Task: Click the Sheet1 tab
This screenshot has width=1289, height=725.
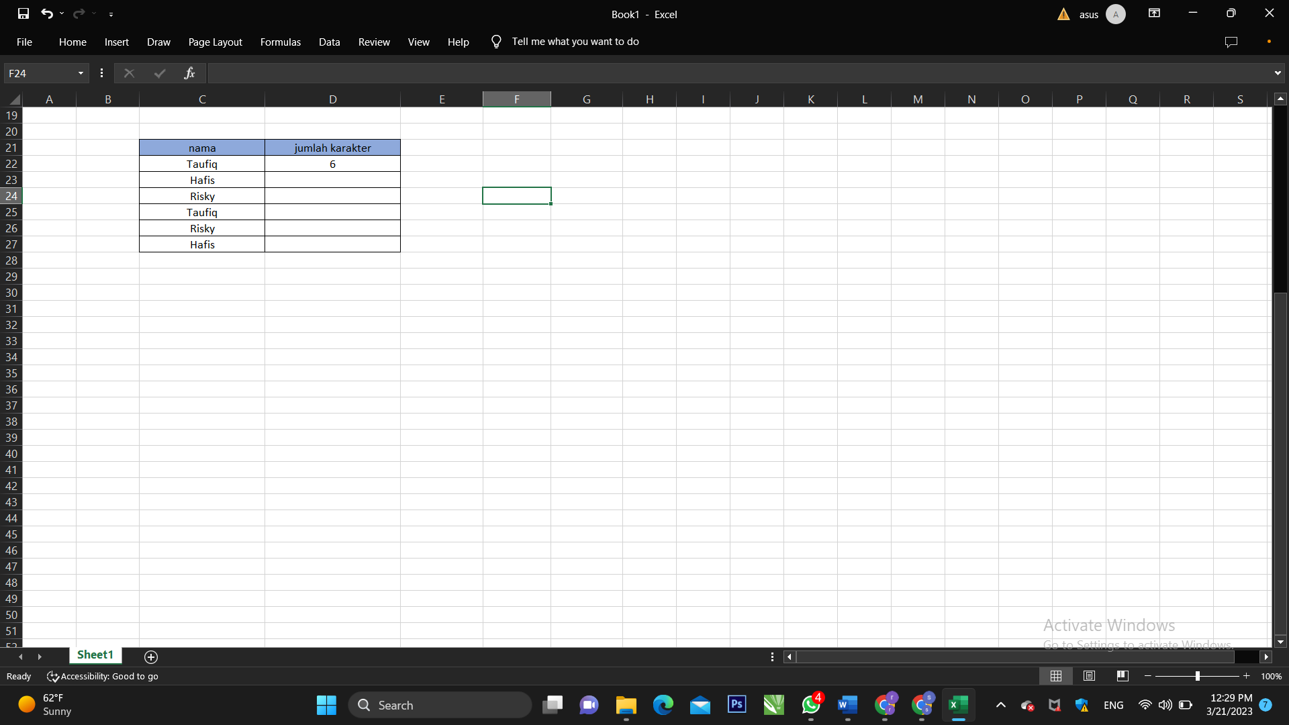Action: coord(95,655)
